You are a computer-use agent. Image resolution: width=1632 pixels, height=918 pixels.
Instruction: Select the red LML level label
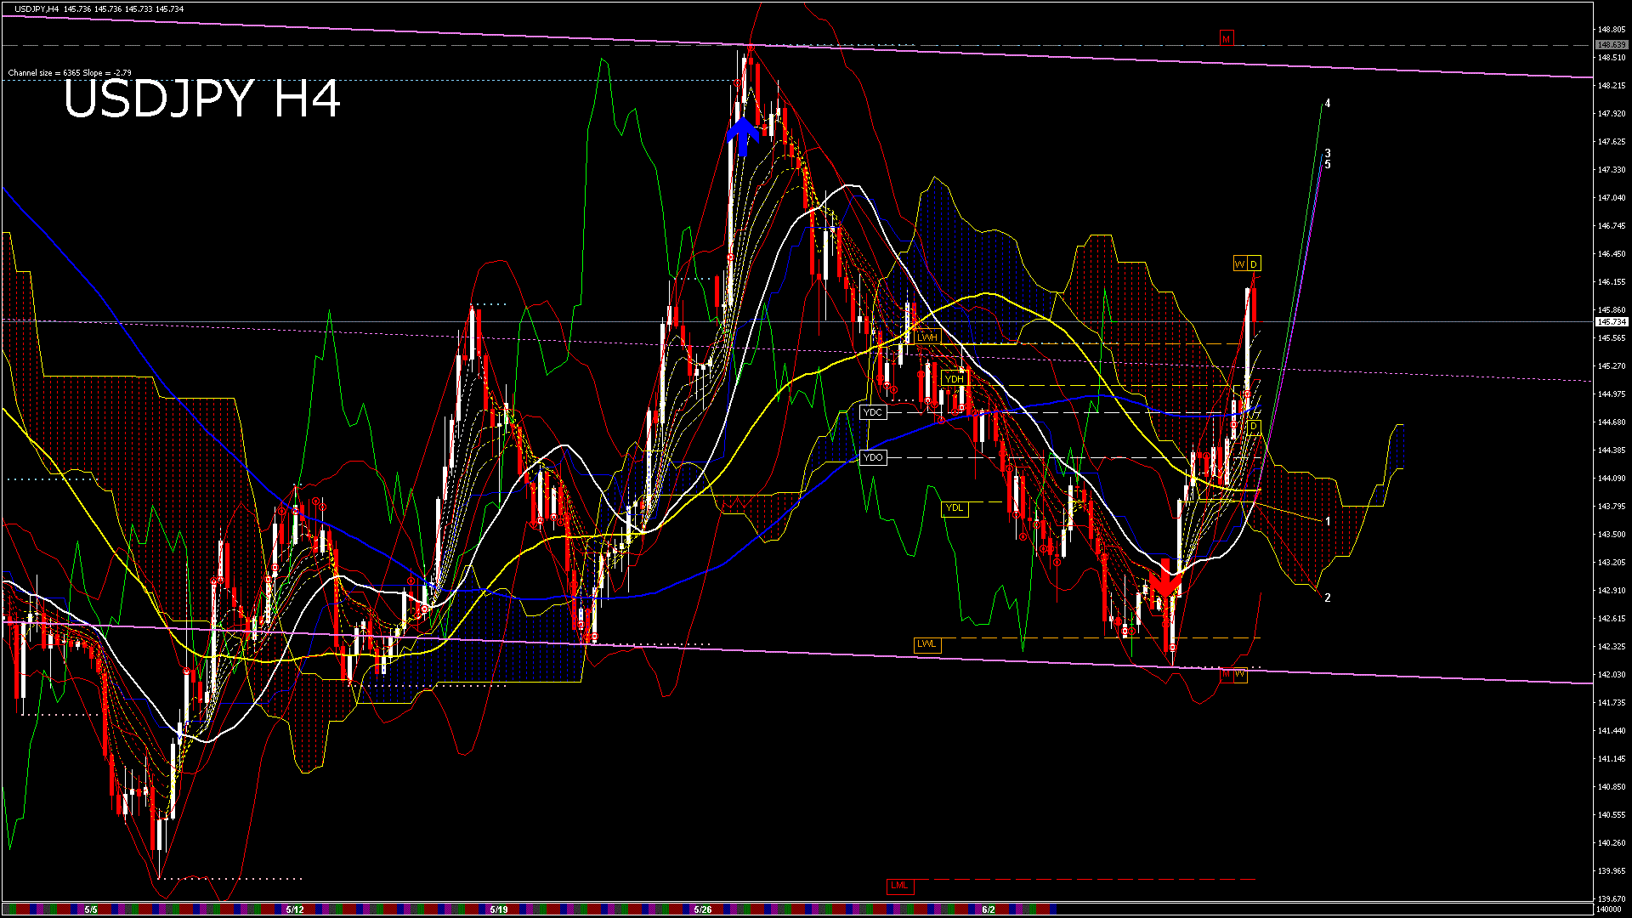(x=899, y=886)
